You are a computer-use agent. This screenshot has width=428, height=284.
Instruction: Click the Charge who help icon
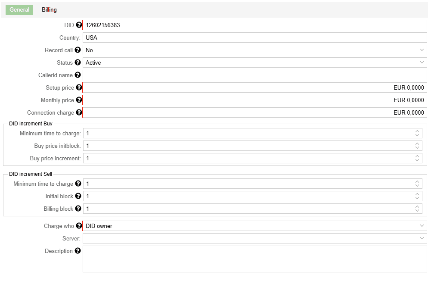[79, 226]
